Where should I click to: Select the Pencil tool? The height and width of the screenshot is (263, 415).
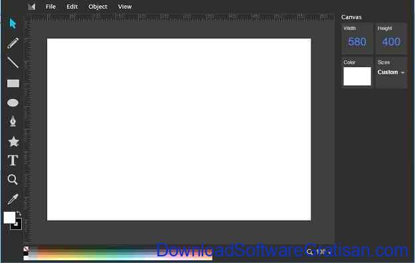(x=13, y=43)
